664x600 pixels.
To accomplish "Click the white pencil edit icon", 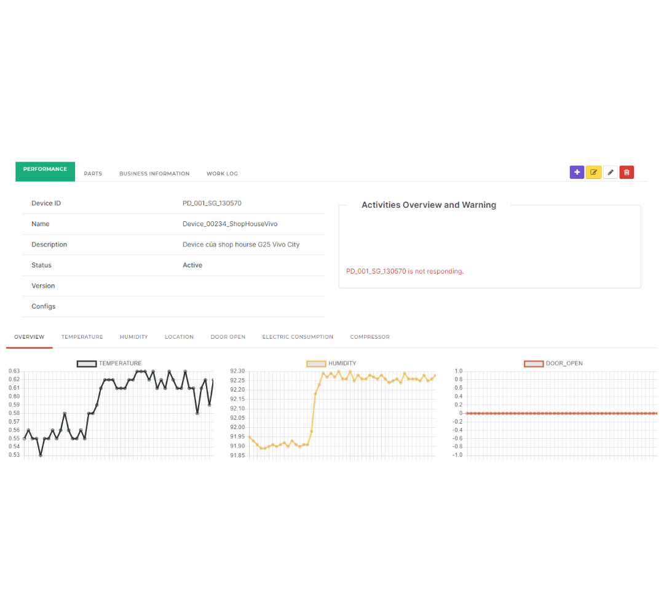I will (x=610, y=172).
